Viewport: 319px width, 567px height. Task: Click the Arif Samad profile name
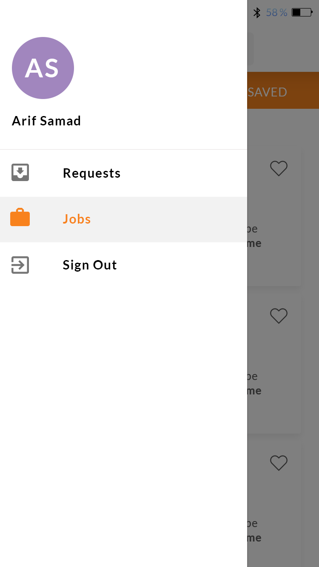[x=46, y=121]
